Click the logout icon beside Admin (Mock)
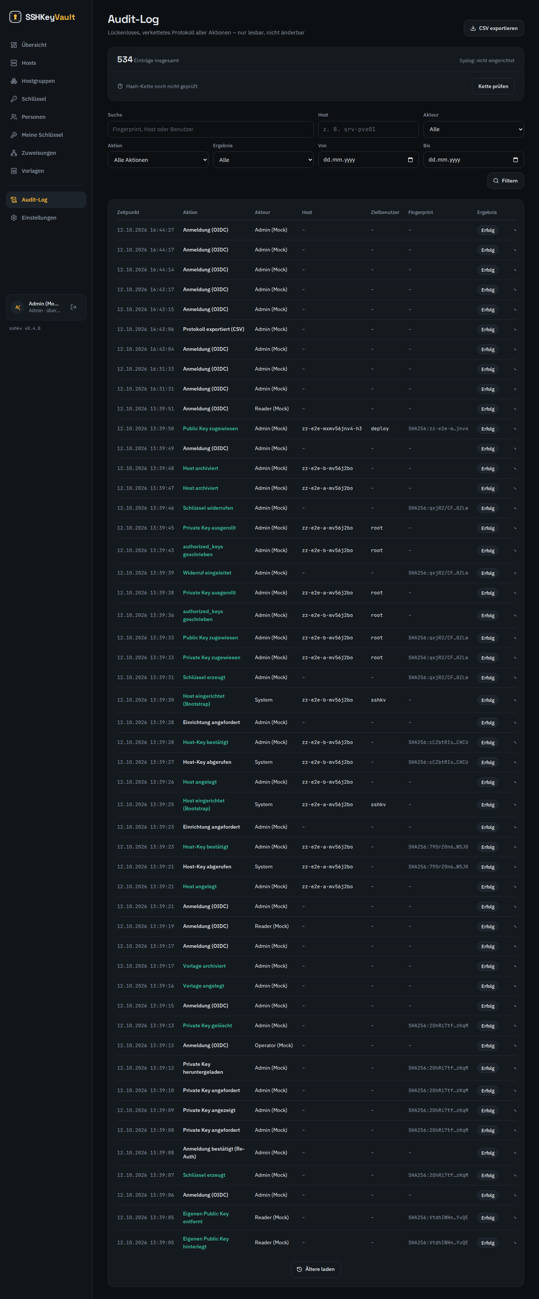Viewport: 539px width, 1299px height. [x=73, y=307]
